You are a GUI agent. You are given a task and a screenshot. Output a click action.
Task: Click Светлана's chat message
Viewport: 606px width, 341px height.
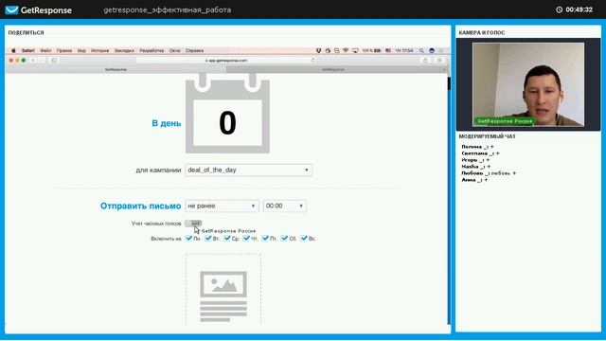pos(480,153)
